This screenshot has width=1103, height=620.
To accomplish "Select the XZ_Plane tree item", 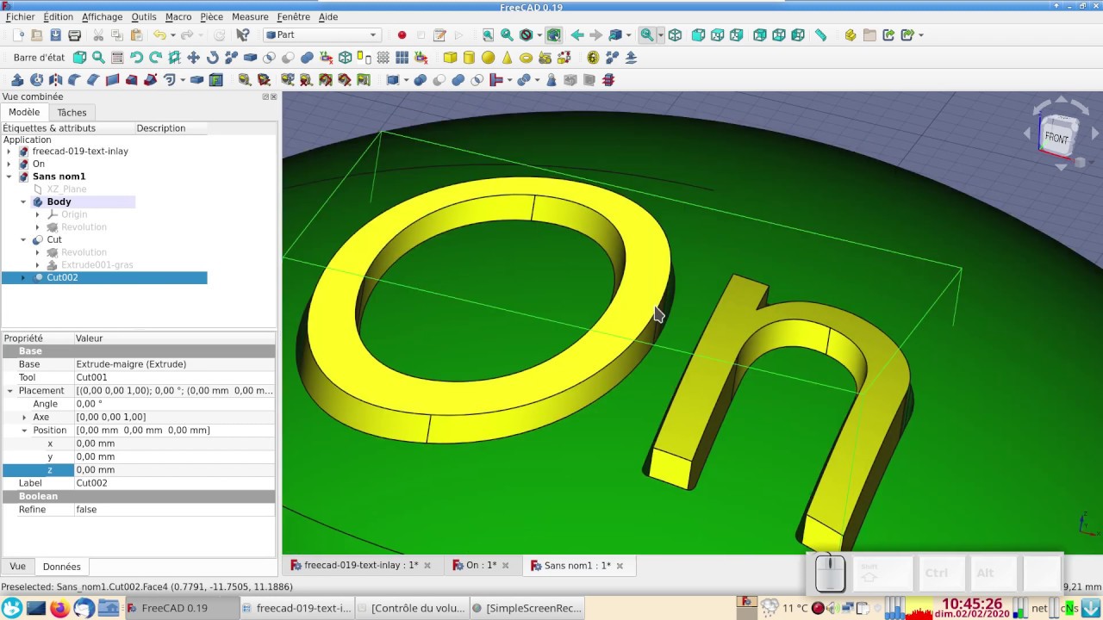I will pyautogui.click(x=66, y=189).
